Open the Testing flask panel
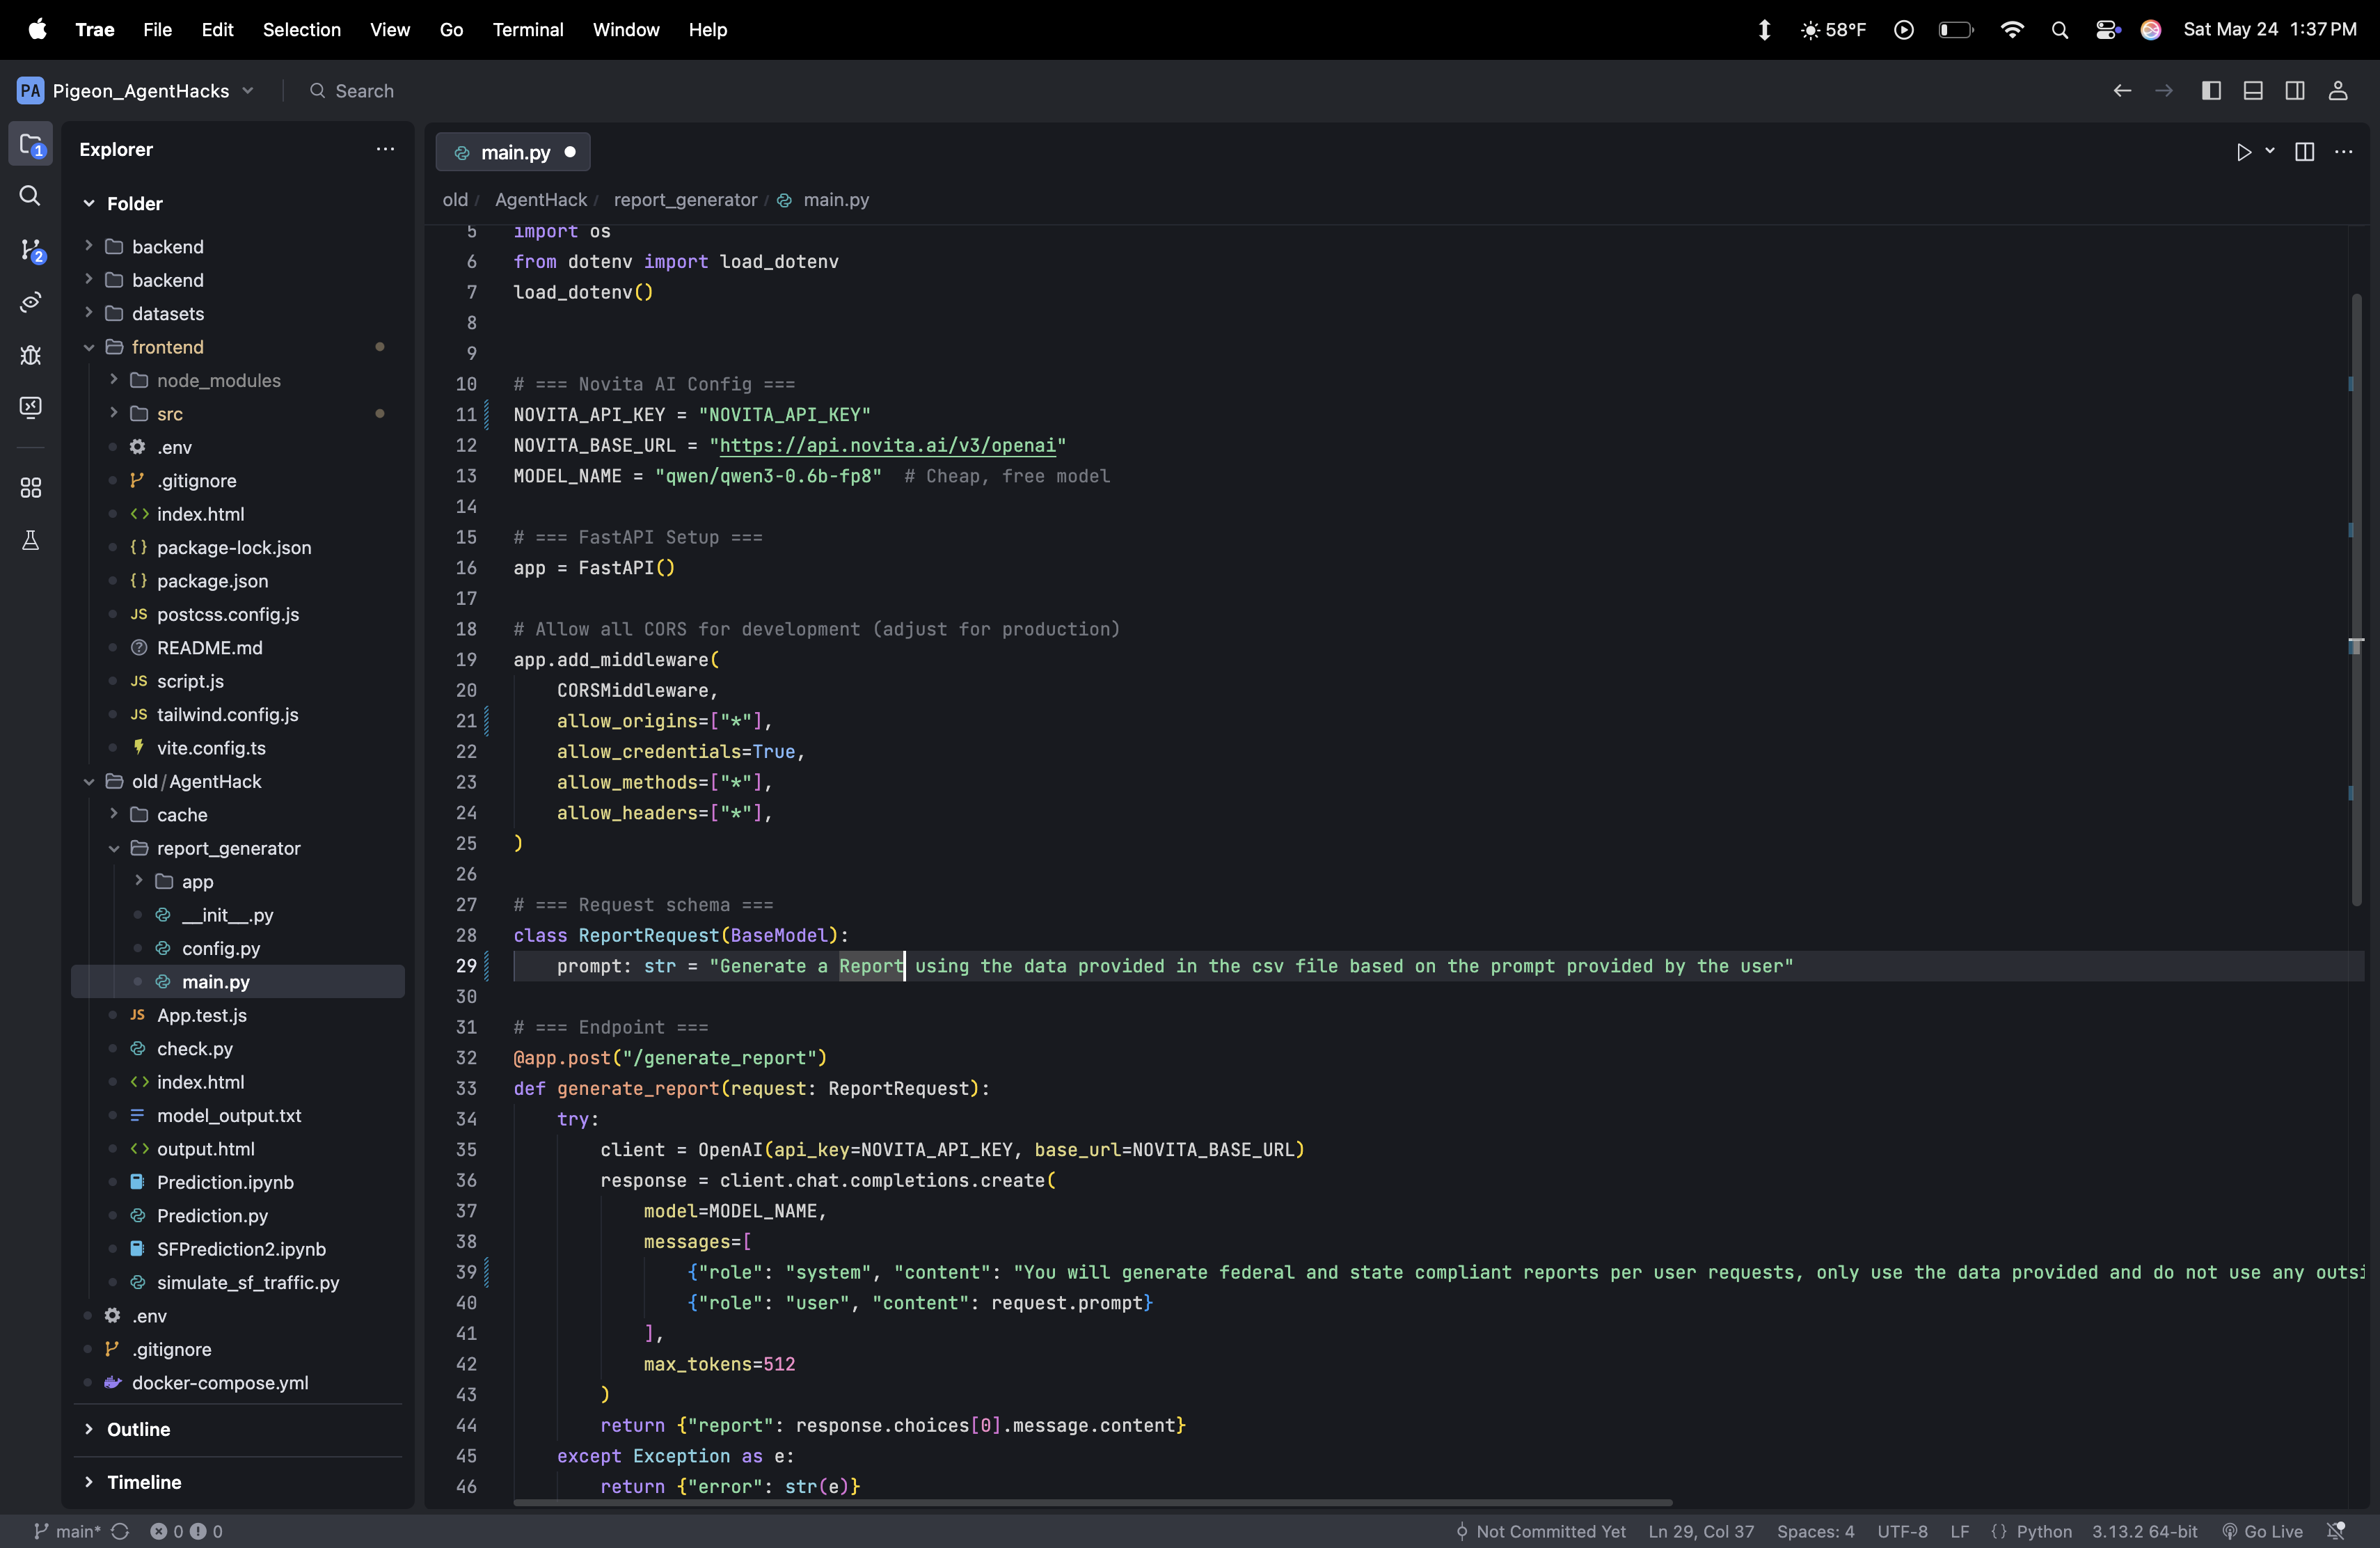This screenshot has width=2380, height=1548. click(x=30, y=541)
